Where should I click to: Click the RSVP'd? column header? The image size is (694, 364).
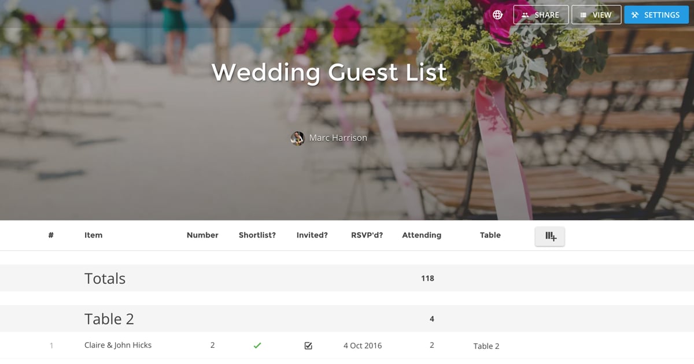coord(367,235)
